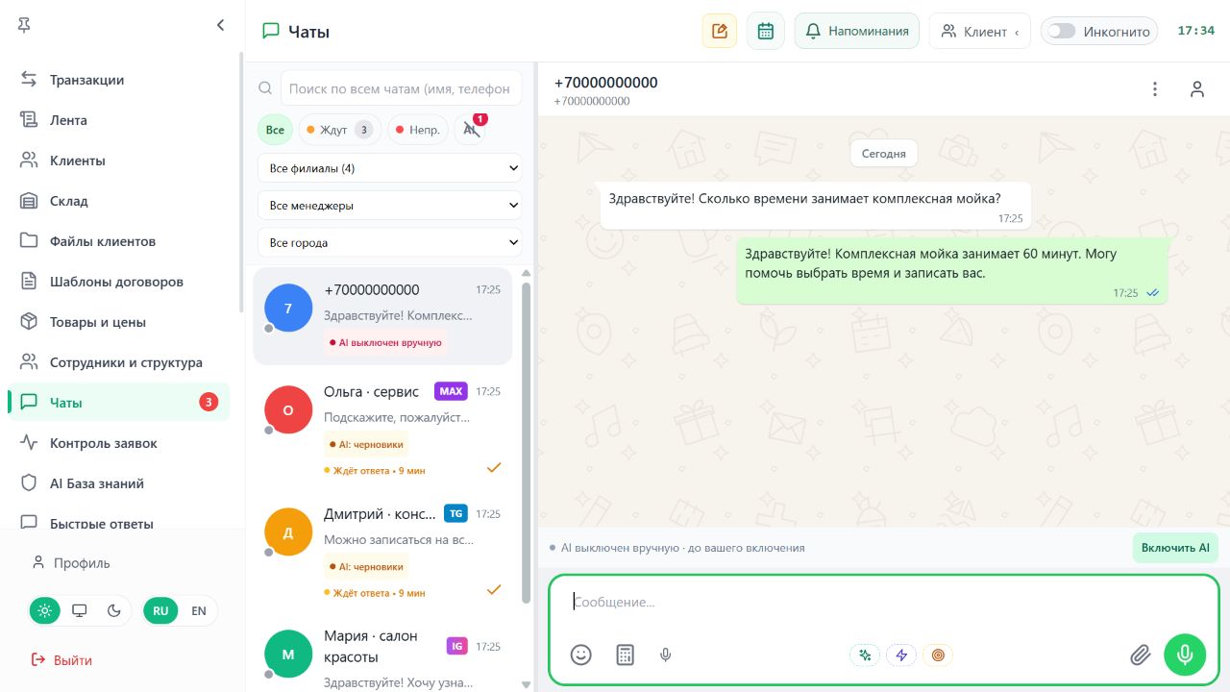The image size is (1230, 692).
Task: Toggle the Инкогнито switch
Action: 1061,32
